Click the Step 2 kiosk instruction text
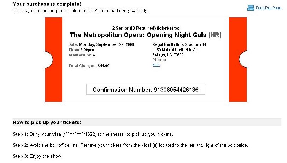 coord(130,145)
